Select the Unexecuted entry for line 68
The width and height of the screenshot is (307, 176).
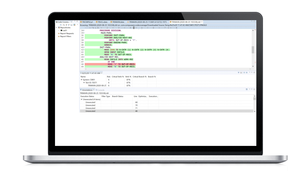[90, 102]
